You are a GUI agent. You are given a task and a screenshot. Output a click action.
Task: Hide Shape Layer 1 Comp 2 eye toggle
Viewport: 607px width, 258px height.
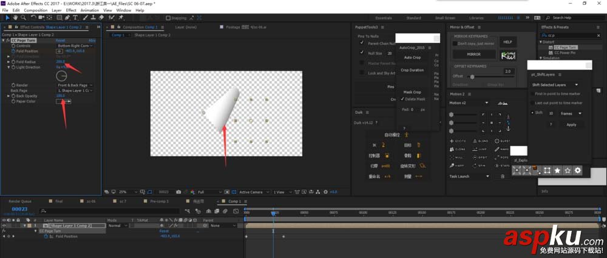pos(4,225)
